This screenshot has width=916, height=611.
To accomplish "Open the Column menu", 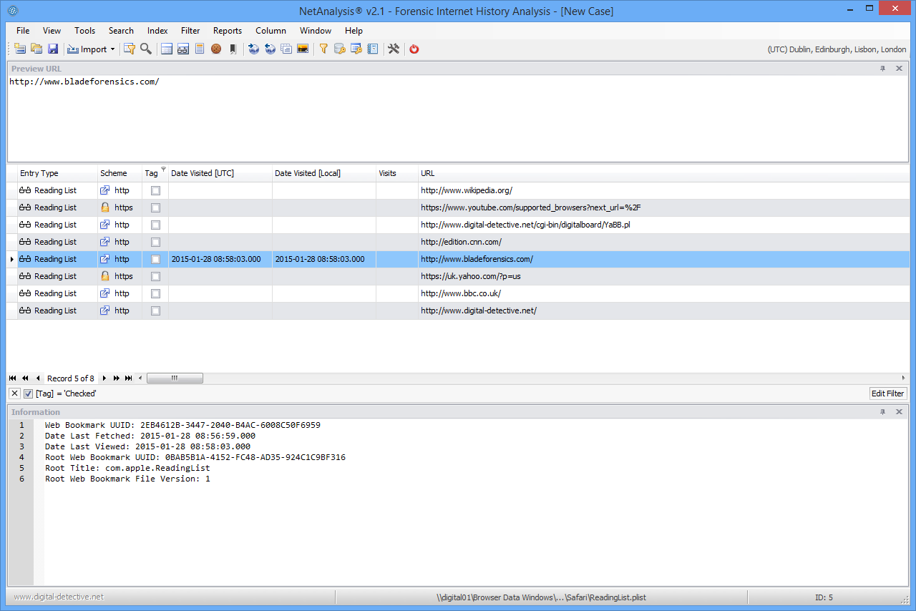I will (271, 31).
